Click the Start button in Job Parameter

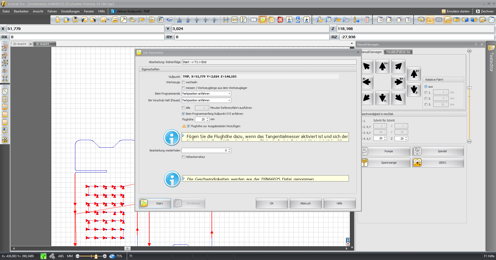155,203
